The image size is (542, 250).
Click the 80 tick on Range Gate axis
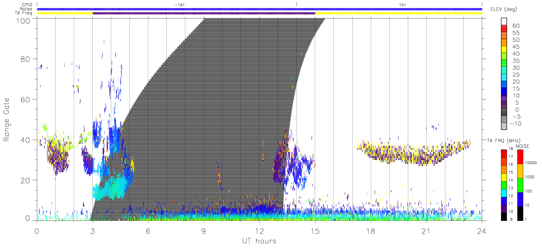[x=25, y=59]
